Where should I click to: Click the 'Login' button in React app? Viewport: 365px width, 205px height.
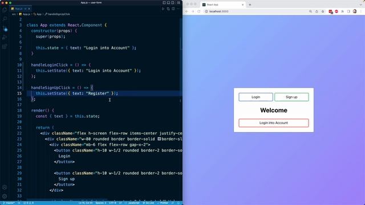click(255, 97)
